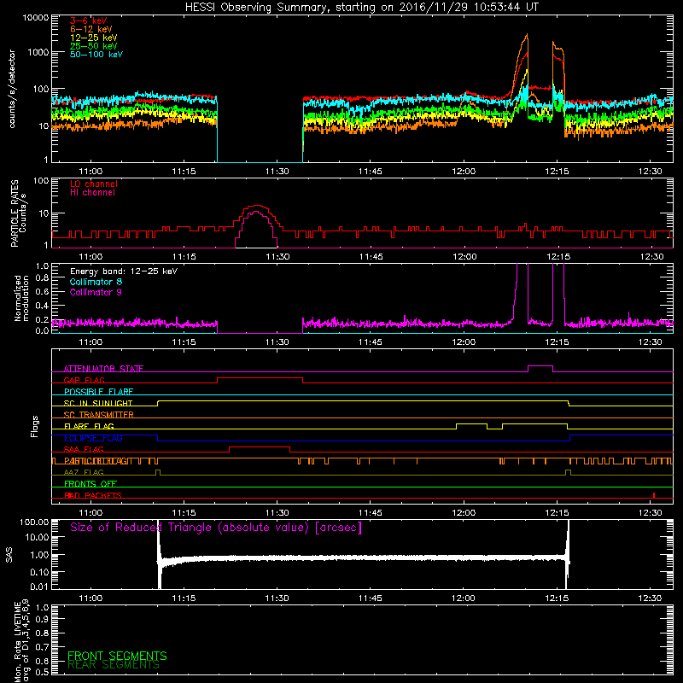Click the "12:00" time tick under particle rates plot

(464, 257)
